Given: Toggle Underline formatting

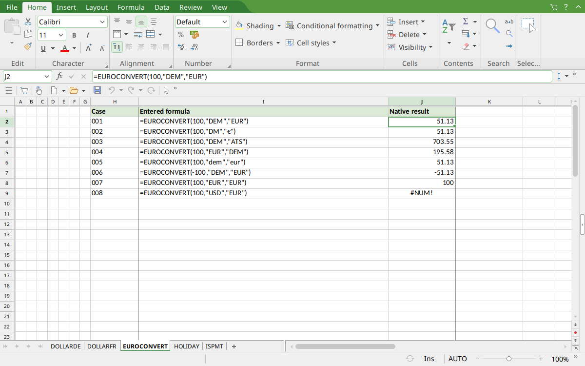Looking at the screenshot, I should coord(43,48).
